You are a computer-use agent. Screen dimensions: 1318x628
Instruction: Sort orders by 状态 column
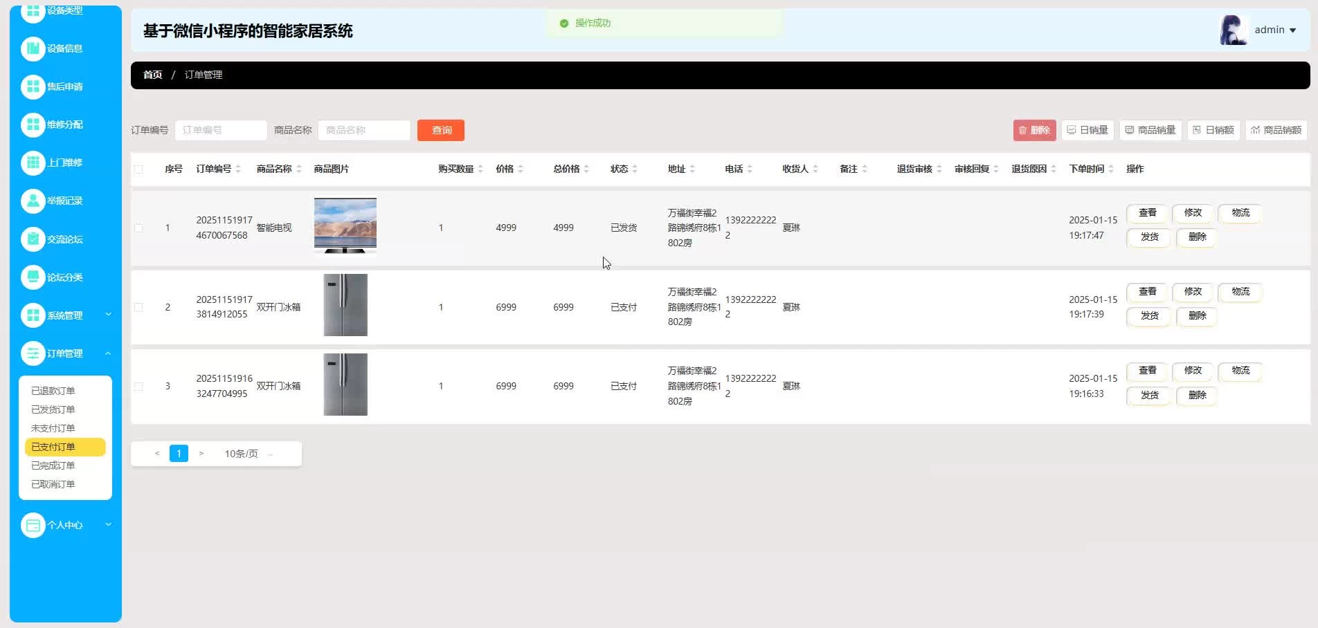(635, 169)
